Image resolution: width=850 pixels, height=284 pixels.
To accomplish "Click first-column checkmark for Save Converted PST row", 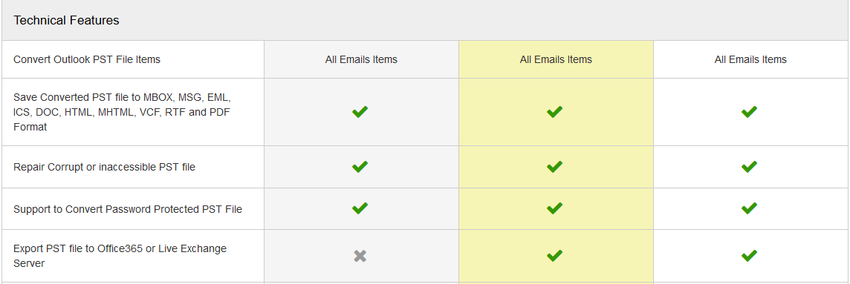I will tap(360, 112).
